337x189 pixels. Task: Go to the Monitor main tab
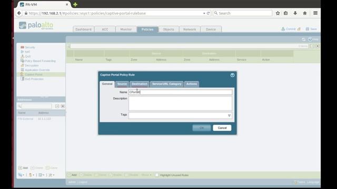(126, 29)
